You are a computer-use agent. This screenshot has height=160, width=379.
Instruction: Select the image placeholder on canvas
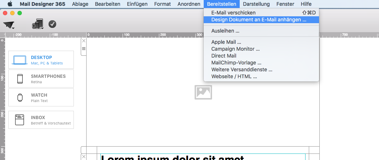(203, 92)
